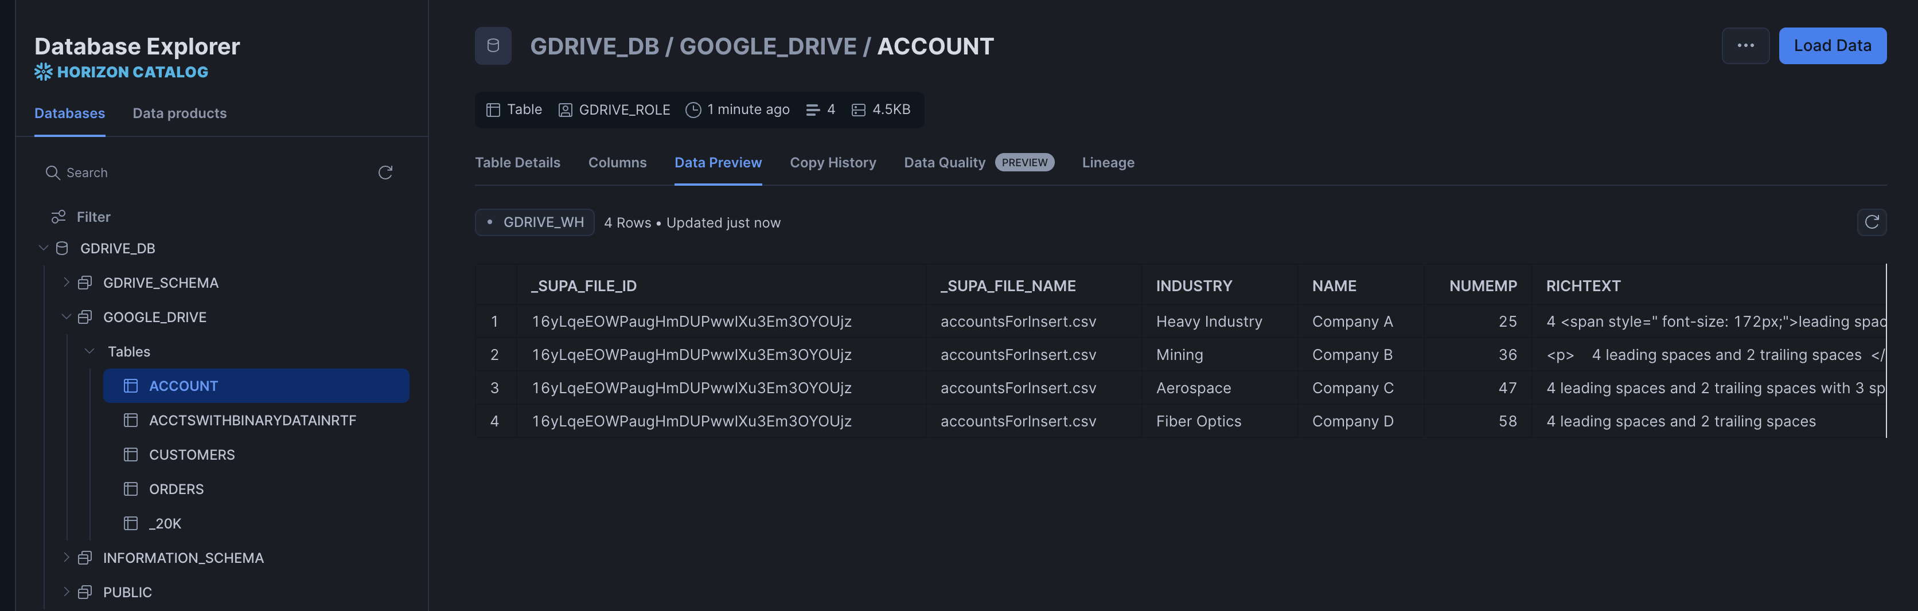
Task: Open the Copy History tab
Action: coord(832,163)
